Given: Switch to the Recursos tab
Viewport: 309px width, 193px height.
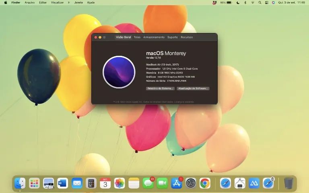Looking at the screenshot, I should 187,37.
